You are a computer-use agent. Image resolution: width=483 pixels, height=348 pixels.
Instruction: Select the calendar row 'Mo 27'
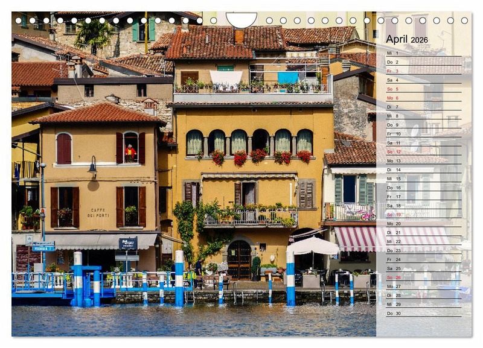click(424, 286)
